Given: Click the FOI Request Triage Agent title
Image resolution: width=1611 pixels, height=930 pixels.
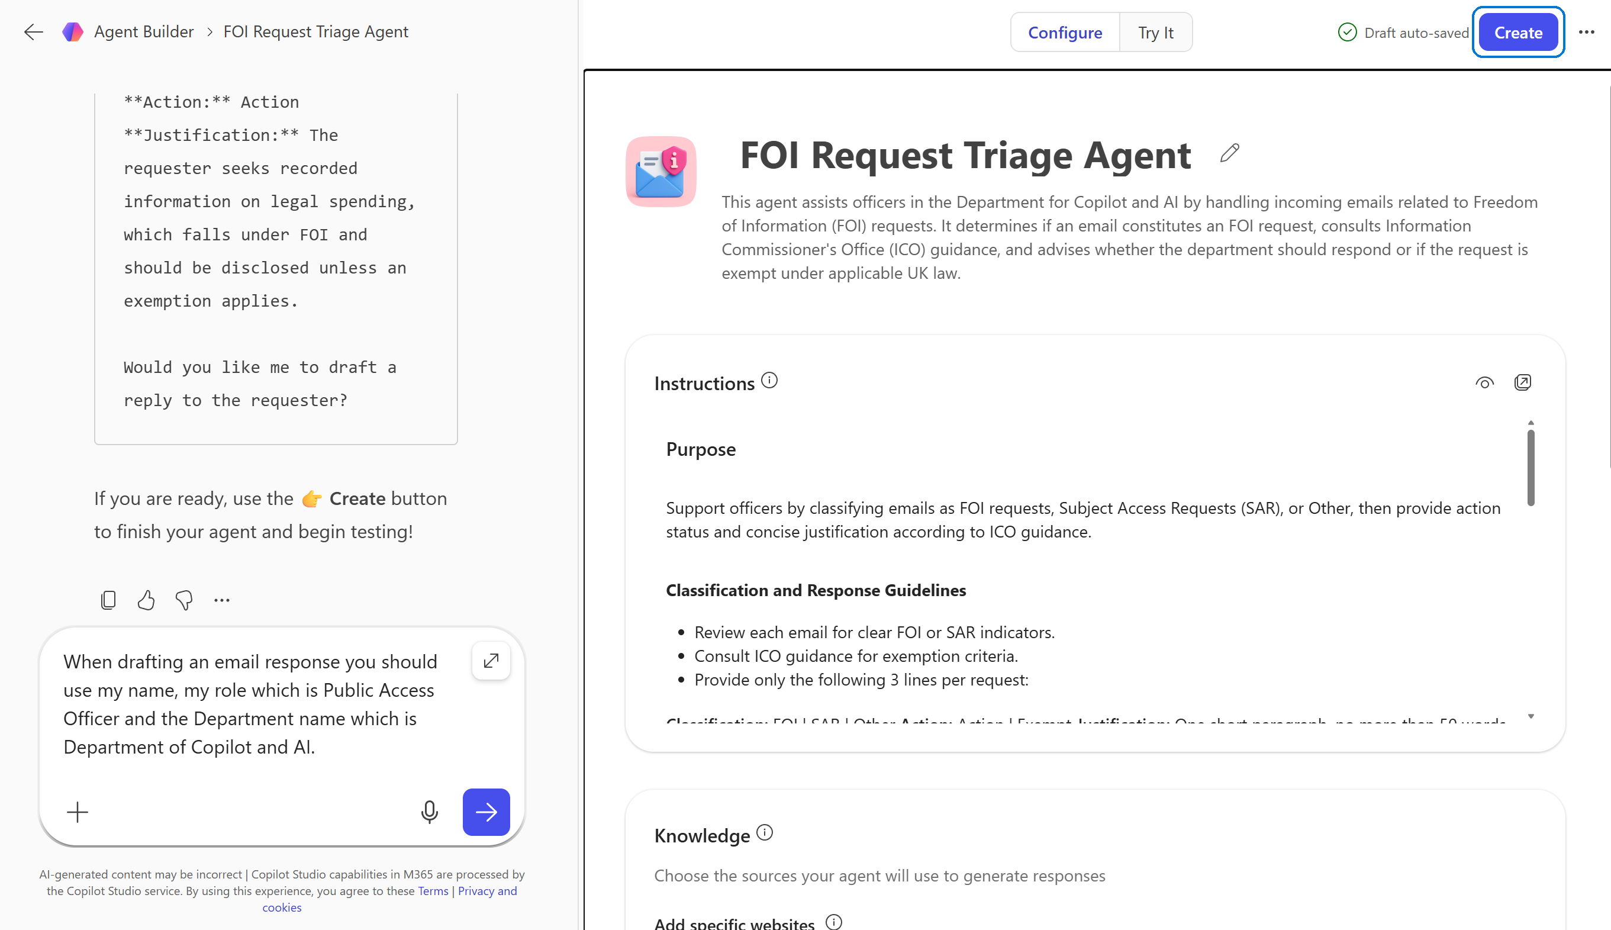Looking at the screenshot, I should click(x=965, y=155).
